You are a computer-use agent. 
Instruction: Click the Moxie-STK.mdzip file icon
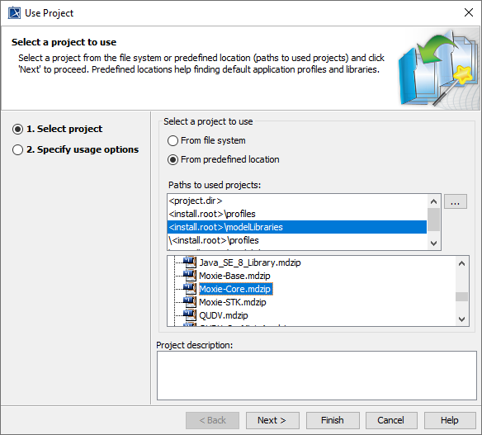point(190,302)
